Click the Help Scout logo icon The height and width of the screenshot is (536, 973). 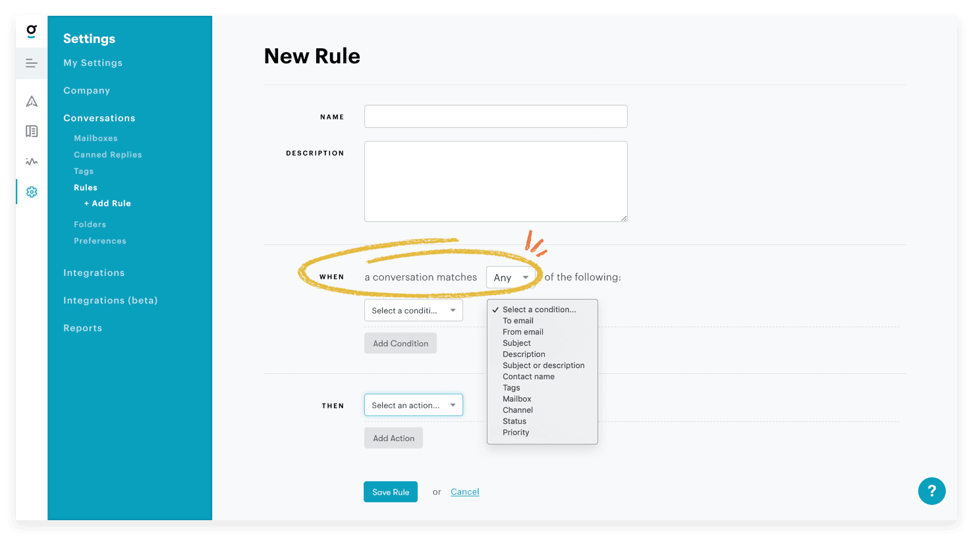tap(31, 31)
